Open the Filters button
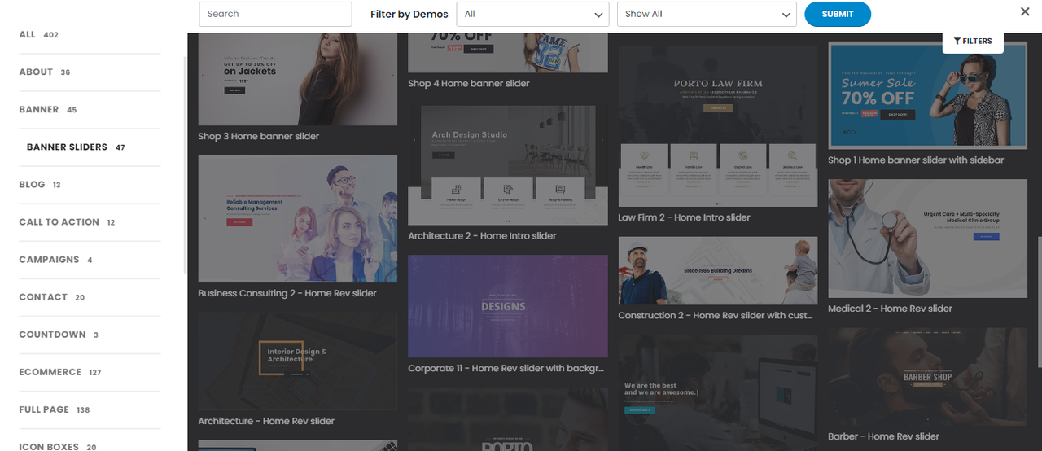The width and height of the screenshot is (1042, 451). [973, 41]
